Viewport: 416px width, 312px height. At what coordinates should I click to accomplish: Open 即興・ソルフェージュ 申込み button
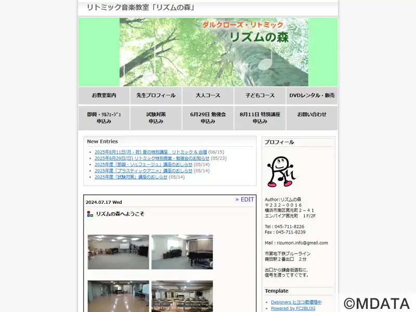point(104,118)
